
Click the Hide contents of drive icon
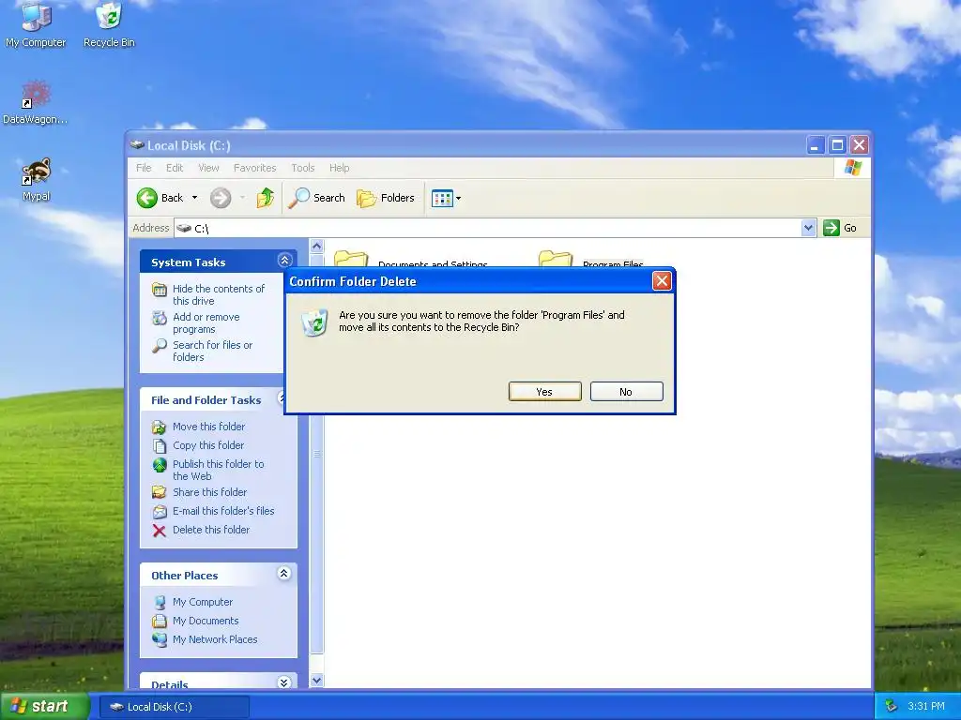pos(160,290)
